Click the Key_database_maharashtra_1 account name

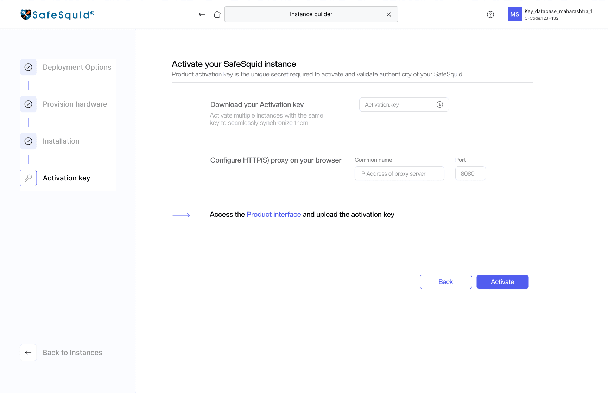(558, 11)
